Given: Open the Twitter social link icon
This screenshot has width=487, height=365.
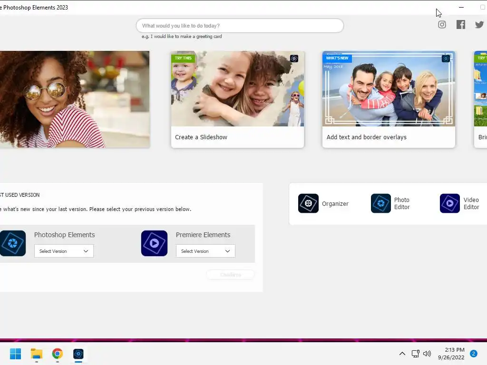Looking at the screenshot, I should pos(479,25).
